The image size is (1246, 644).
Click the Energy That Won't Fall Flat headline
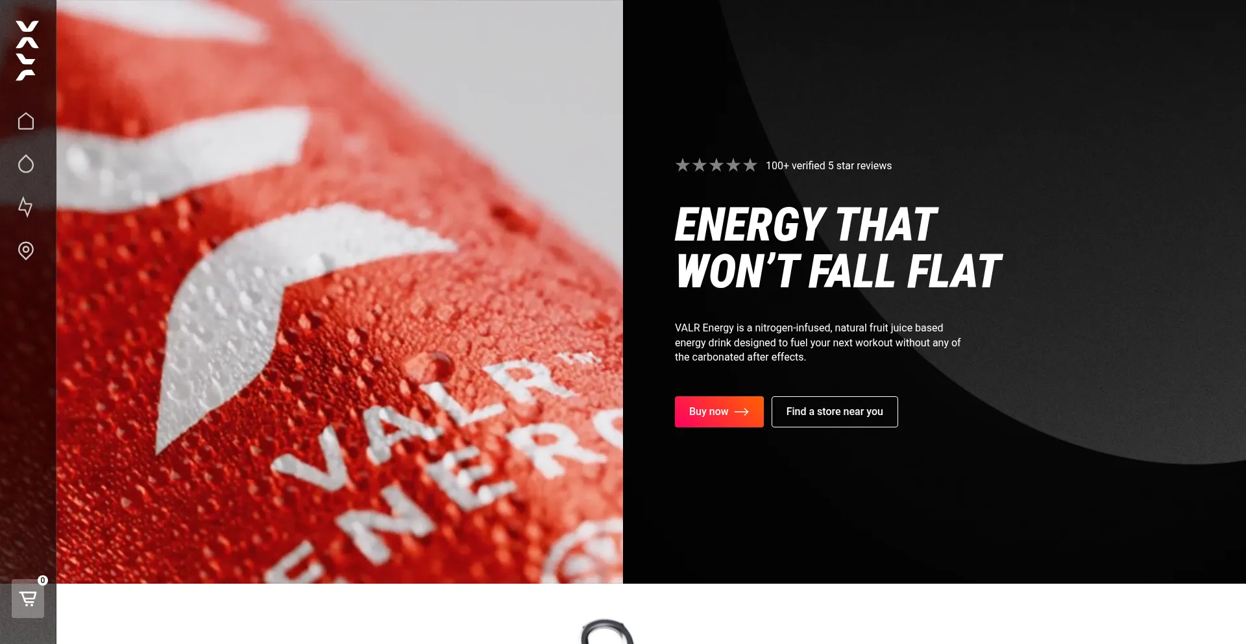[838, 248]
